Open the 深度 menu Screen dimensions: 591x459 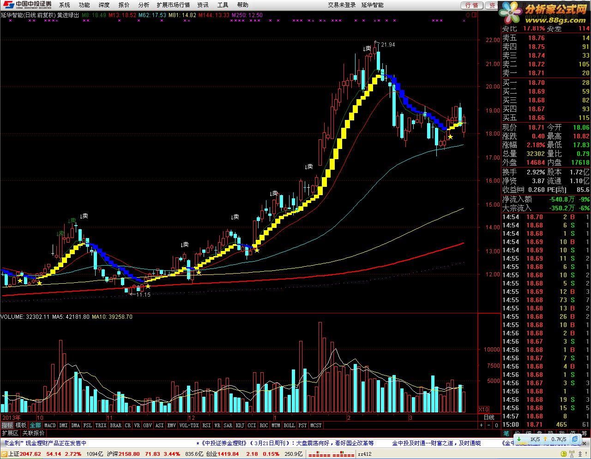coord(104,5)
